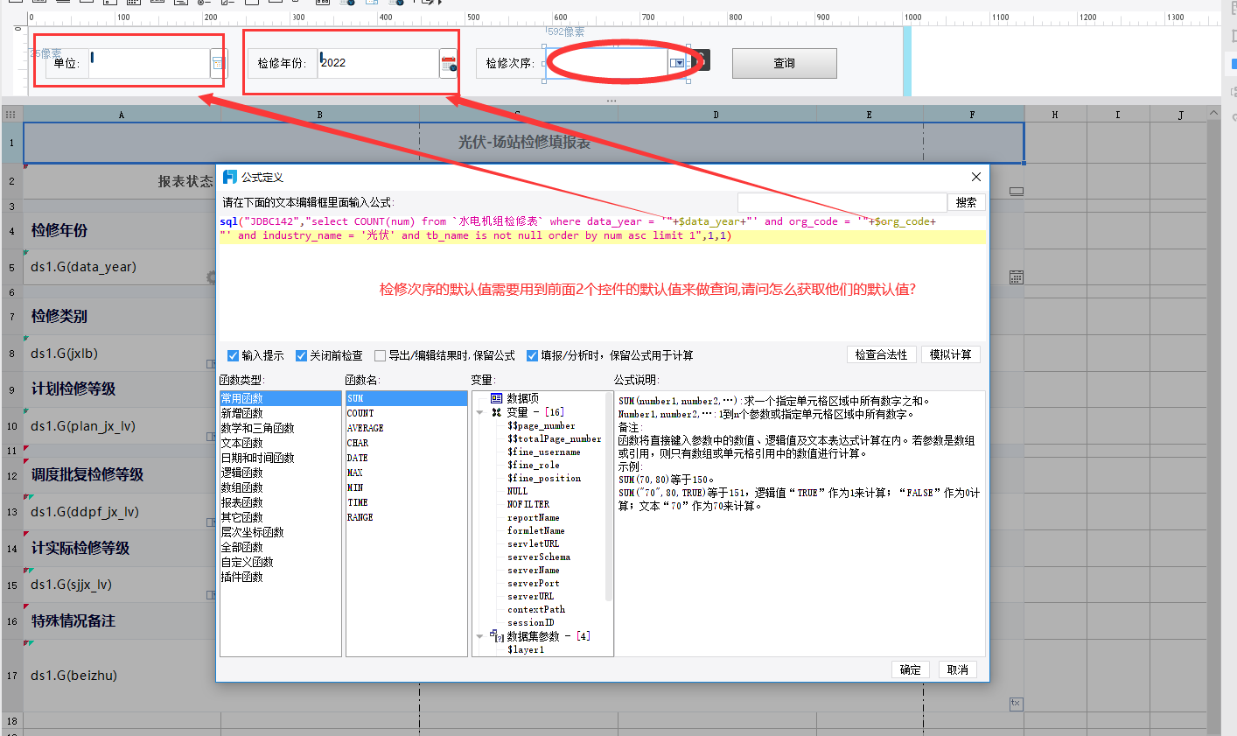Open the 单位 tree selector icon

click(218, 63)
